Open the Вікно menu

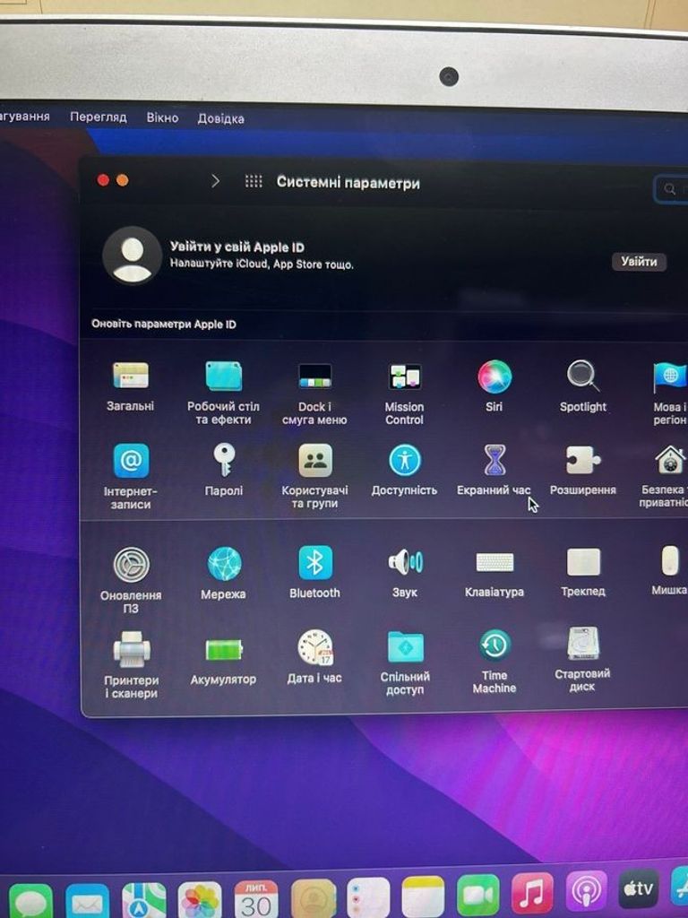click(x=162, y=117)
